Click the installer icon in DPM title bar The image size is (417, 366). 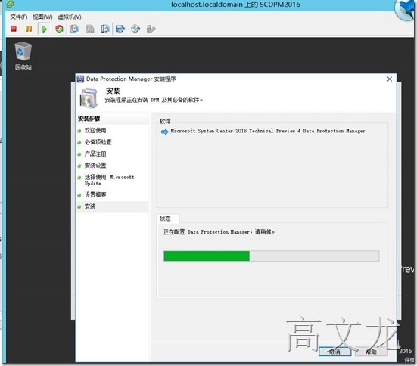point(80,79)
